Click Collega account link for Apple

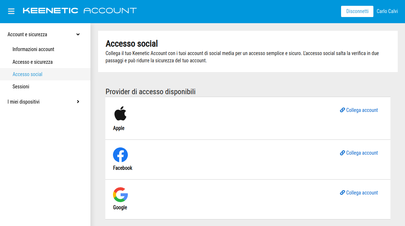pyautogui.click(x=362, y=110)
